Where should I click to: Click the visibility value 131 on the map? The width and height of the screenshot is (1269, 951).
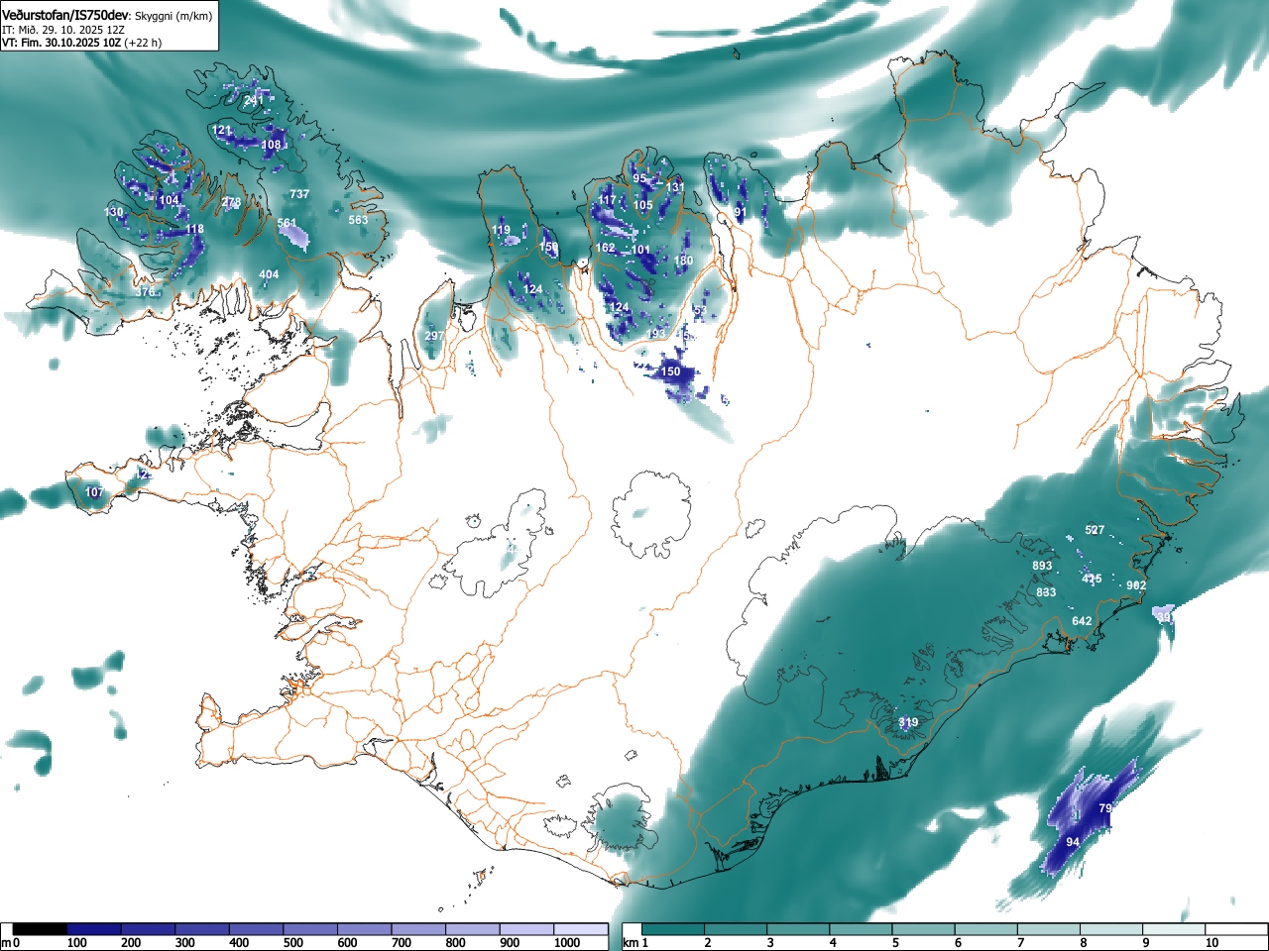[x=675, y=188]
